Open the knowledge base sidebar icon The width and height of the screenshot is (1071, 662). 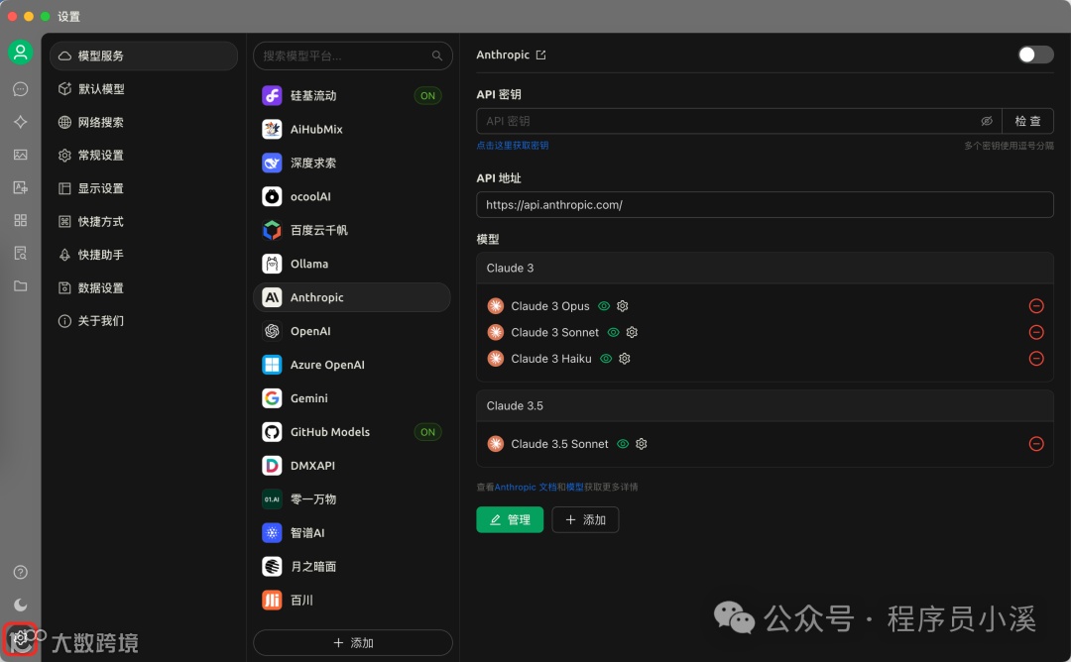[x=21, y=253]
